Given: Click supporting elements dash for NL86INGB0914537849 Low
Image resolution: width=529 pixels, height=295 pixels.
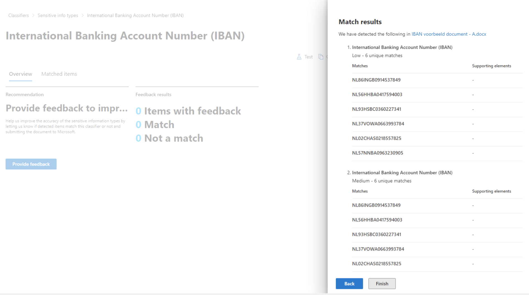Looking at the screenshot, I should (x=473, y=80).
